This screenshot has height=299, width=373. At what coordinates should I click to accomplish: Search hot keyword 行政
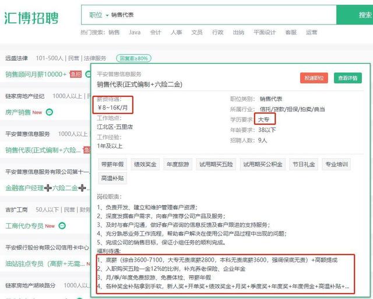(217, 32)
